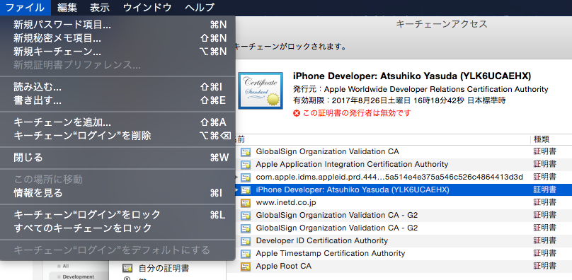572x280 pixels.
Task: Click certificate icon of GlobalSign Organization Validation CA
Action: (246, 151)
